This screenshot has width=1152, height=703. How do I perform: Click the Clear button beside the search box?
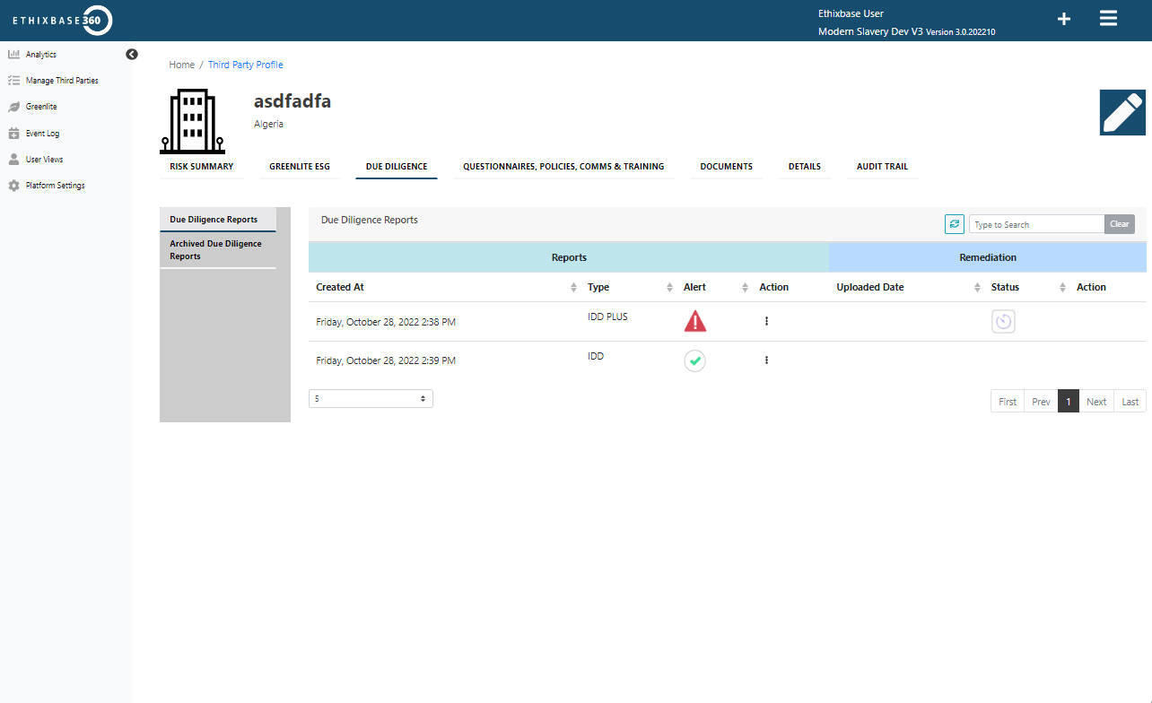point(1119,223)
